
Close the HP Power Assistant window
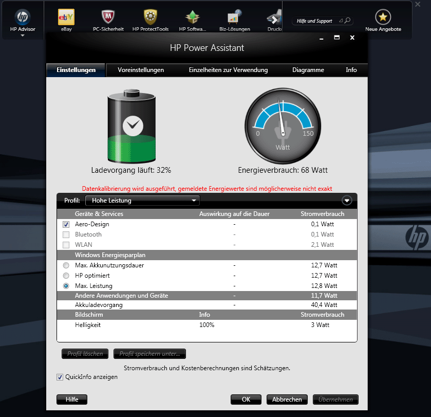(352, 38)
